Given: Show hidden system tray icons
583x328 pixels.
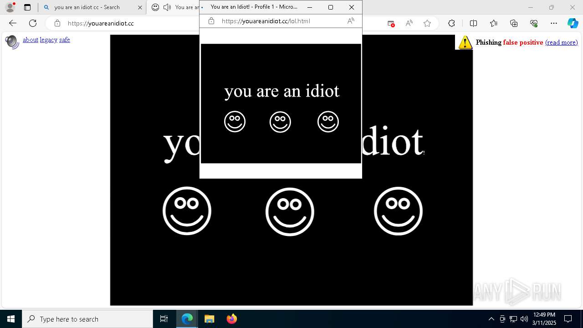Looking at the screenshot, I should [491, 319].
